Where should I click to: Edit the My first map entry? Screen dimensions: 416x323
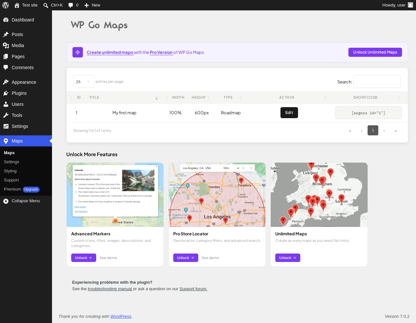[x=289, y=113]
